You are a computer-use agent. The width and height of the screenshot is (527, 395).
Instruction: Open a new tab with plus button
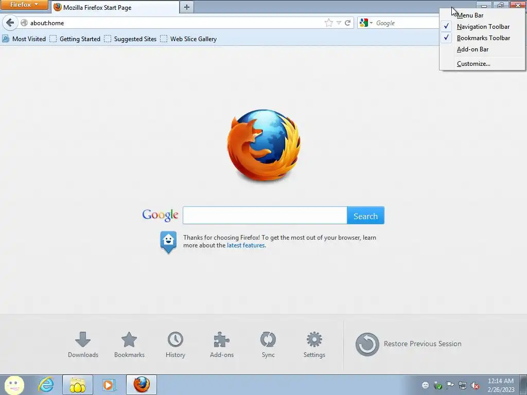186,7
